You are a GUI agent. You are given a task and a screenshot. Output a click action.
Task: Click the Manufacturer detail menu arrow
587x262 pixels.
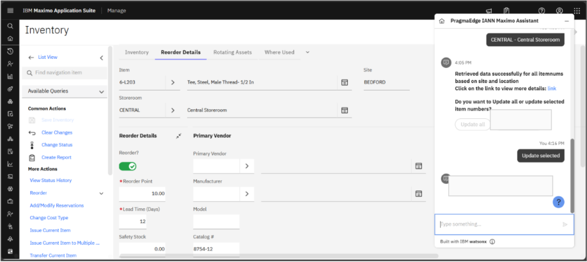(246, 193)
